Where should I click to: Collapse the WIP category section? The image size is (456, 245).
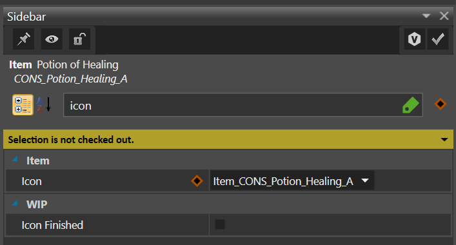tap(15, 203)
